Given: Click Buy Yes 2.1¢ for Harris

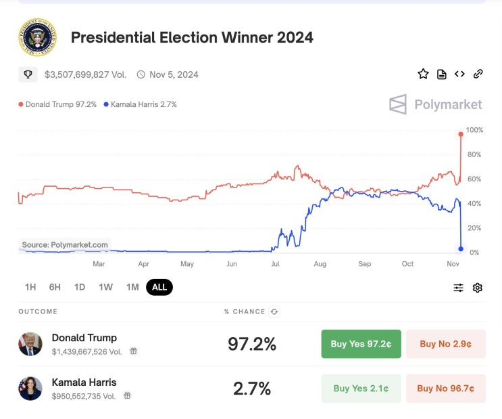Looking at the screenshot, I should pos(361,389).
